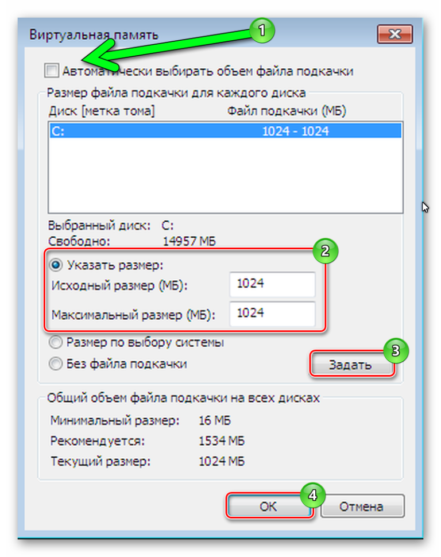Click the Файл подкачки (МБ) column header

tap(287, 111)
